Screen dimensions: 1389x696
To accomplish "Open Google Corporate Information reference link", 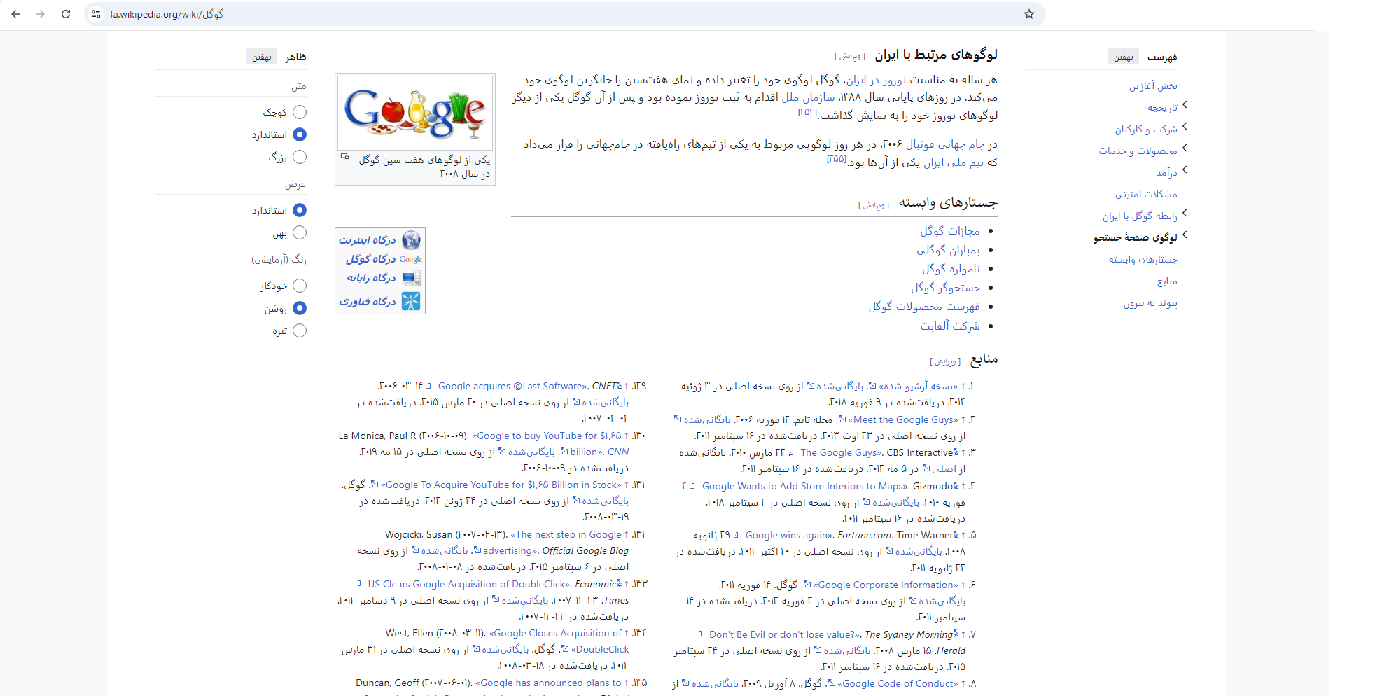I will 885,585.
